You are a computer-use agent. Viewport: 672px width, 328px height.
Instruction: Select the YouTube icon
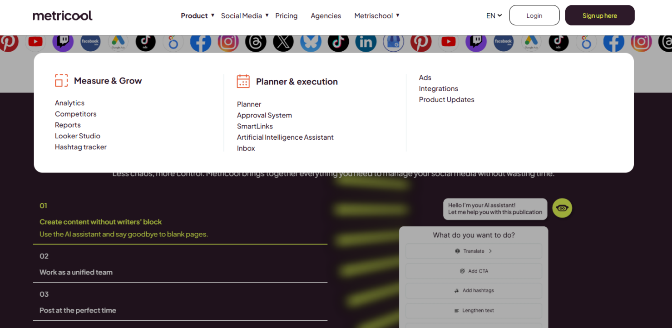coord(449,42)
